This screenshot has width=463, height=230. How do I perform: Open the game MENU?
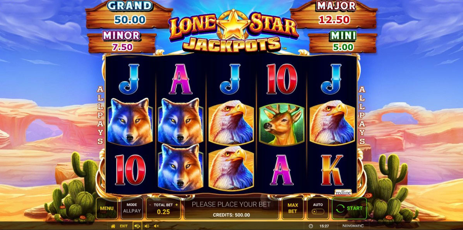coord(106,208)
